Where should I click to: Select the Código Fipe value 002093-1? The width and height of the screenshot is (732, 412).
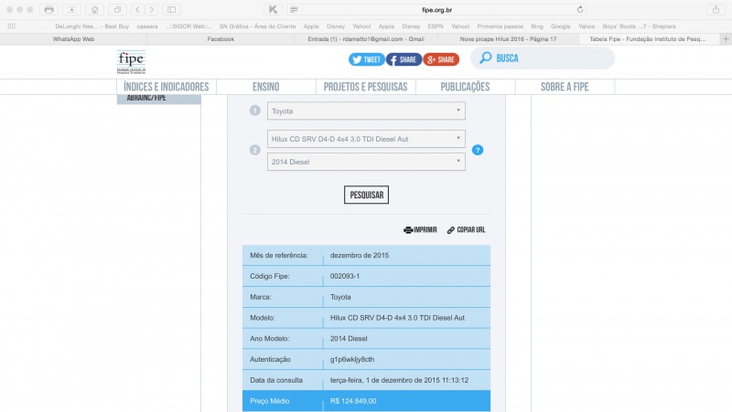[x=345, y=276]
